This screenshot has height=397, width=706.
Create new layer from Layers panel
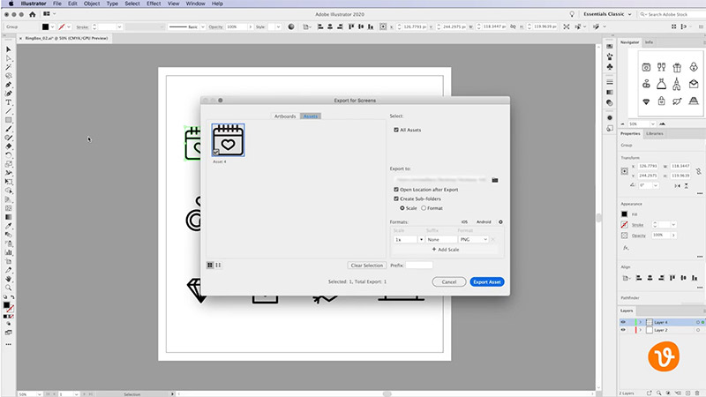tap(688, 393)
